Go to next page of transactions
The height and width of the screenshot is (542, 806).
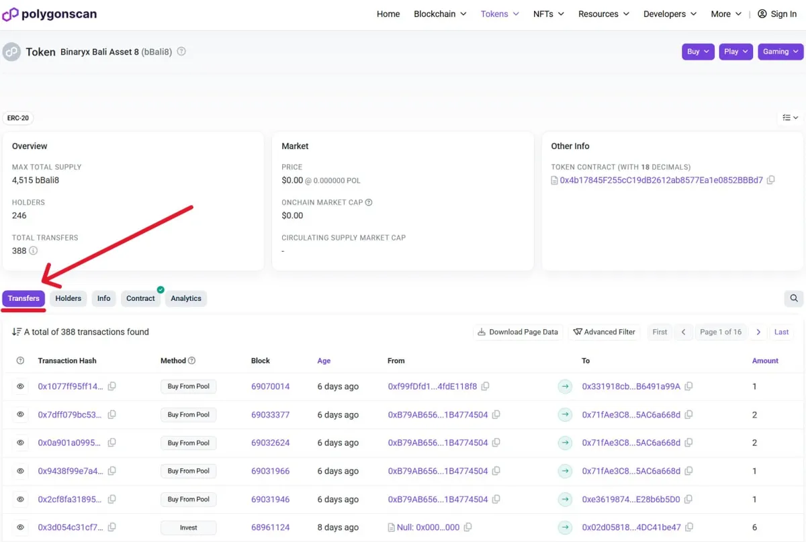pos(758,332)
